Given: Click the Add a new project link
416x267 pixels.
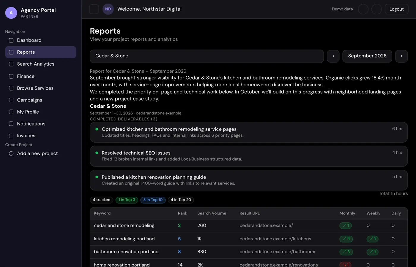Looking at the screenshot, I should tap(41, 153).
